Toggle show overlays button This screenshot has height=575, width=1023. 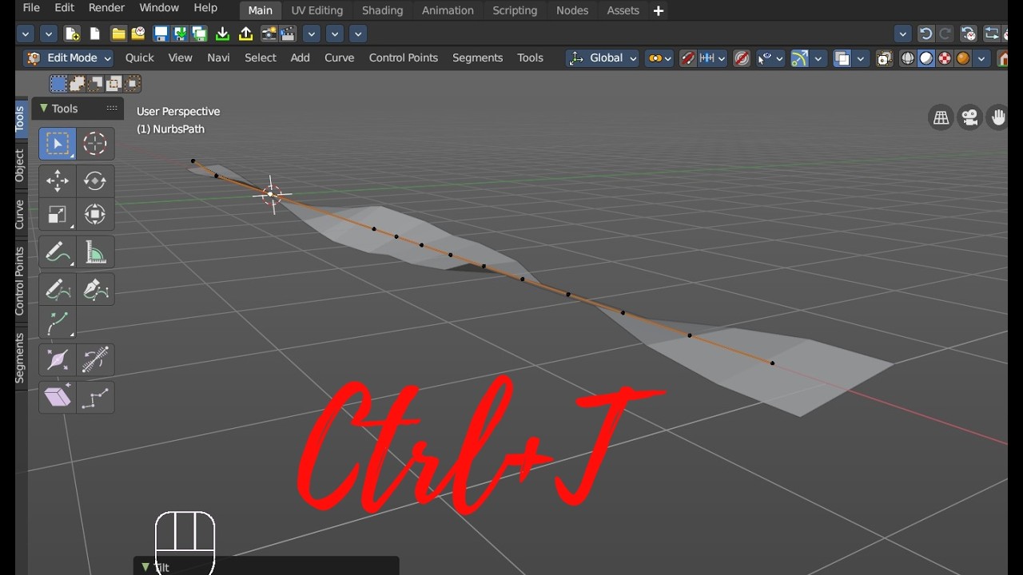pyautogui.click(x=842, y=58)
